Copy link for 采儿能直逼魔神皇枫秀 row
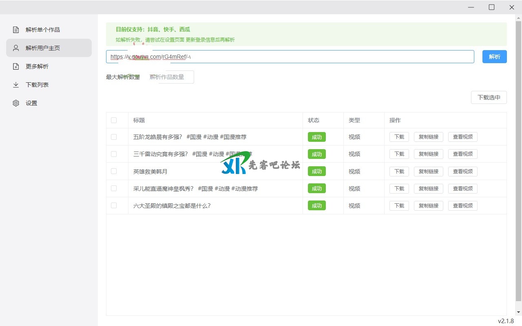This screenshot has height=326, width=522. coord(428,188)
